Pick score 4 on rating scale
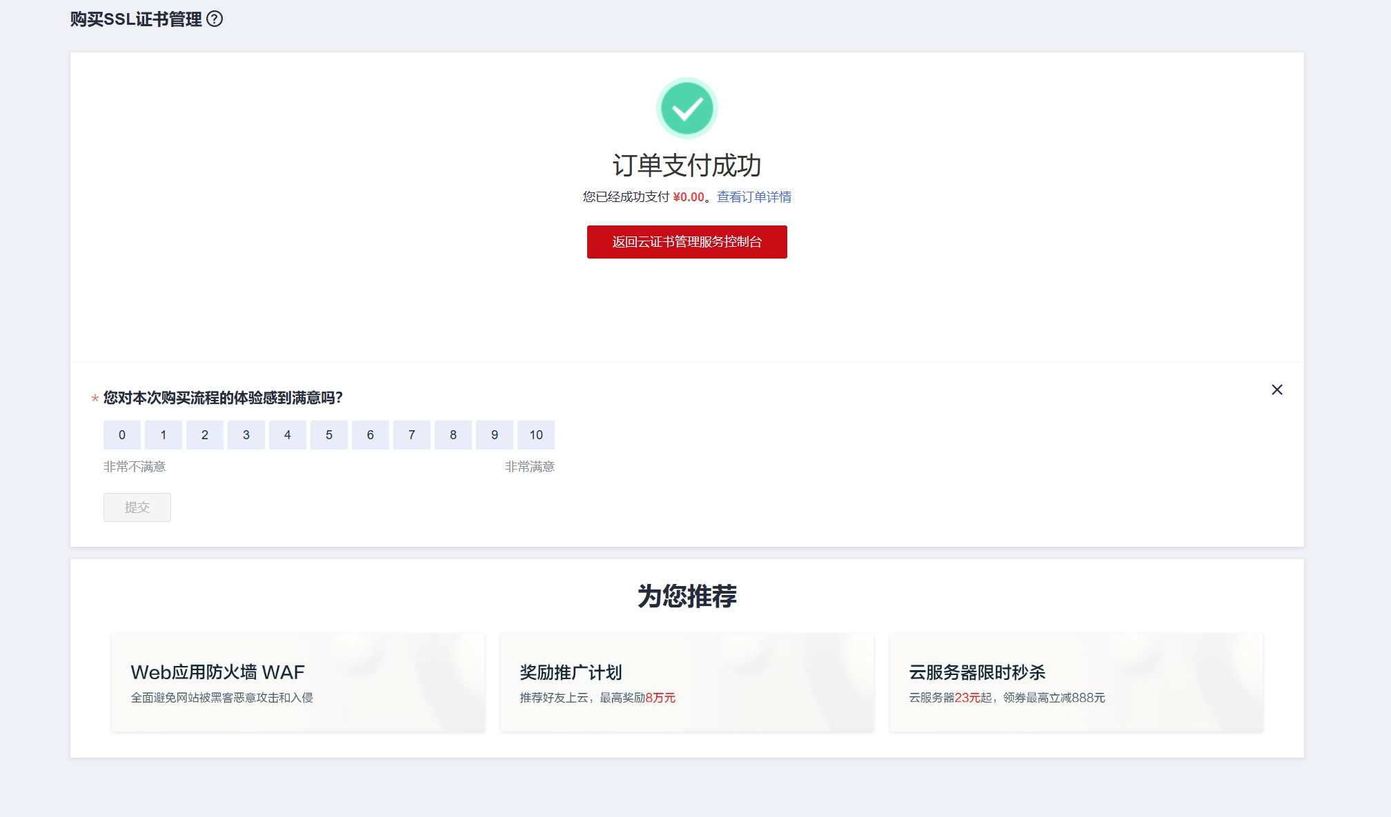The width and height of the screenshot is (1391, 817). [x=288, y=435]
